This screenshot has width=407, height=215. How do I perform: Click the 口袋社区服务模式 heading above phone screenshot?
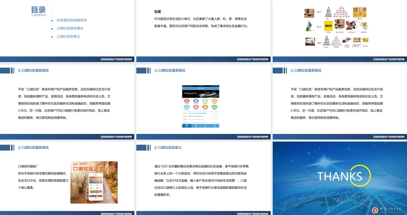(169, 70)
